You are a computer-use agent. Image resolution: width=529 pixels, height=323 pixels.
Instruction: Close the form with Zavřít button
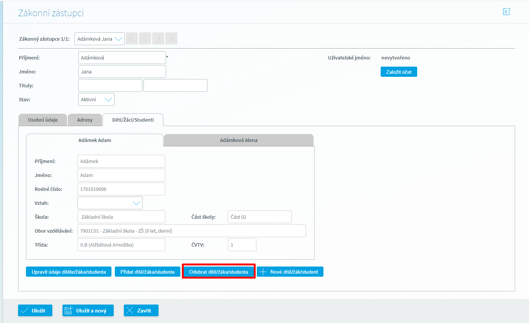(141, 311)
